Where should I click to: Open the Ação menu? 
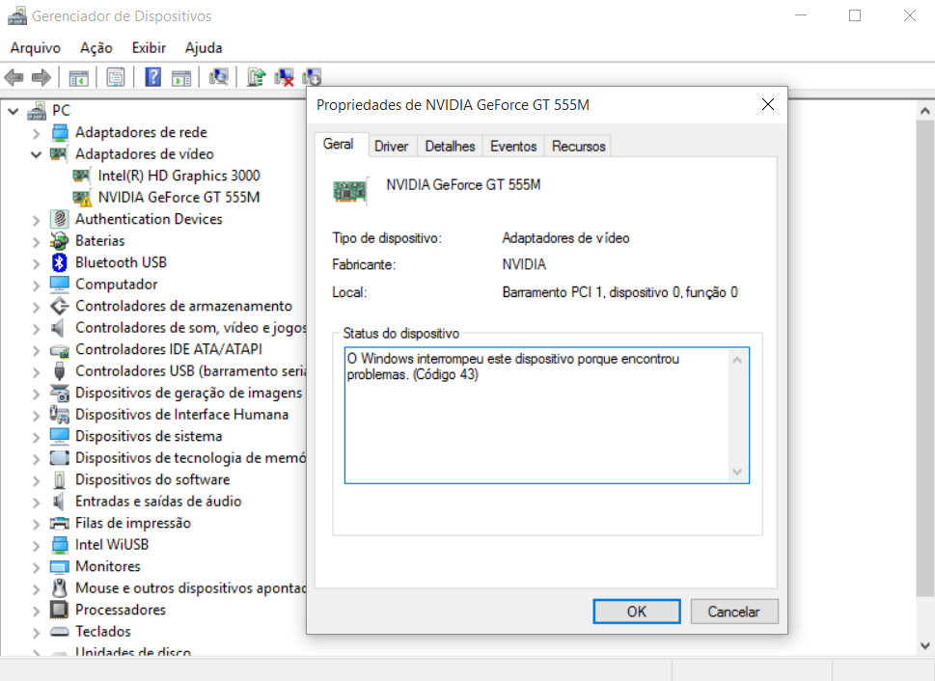tap(96, 47)
